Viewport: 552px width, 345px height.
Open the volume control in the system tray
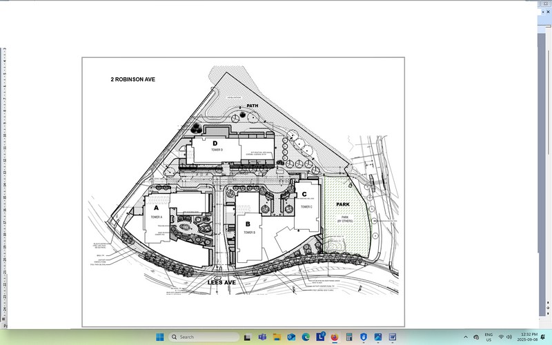tap(509, 337)
